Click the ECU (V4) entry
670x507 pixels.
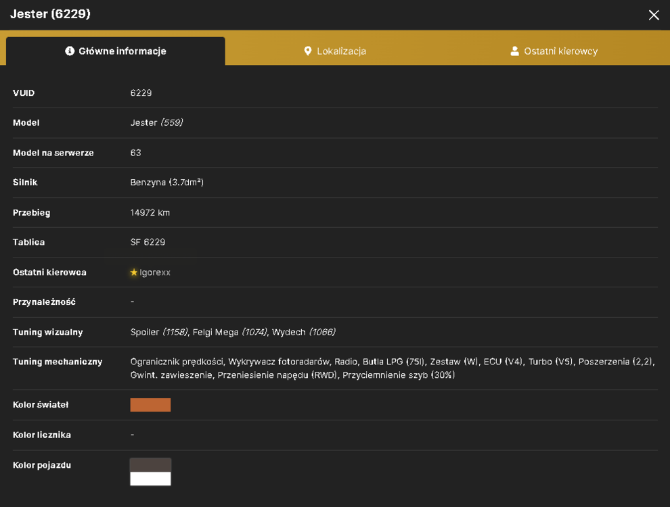pyautogui.click(x=504, y=362)
